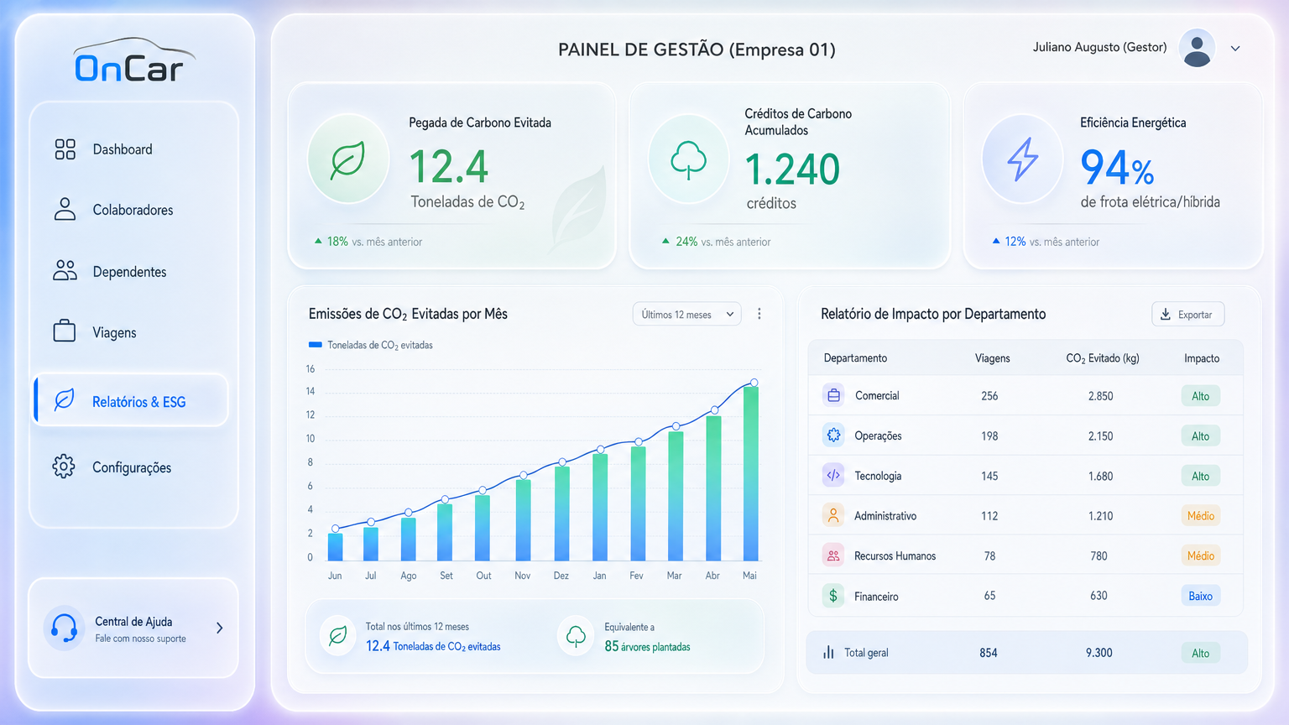Screen dimensions: 1289x725
Task: Click the Comercial department row
Action: [1025, 395]
